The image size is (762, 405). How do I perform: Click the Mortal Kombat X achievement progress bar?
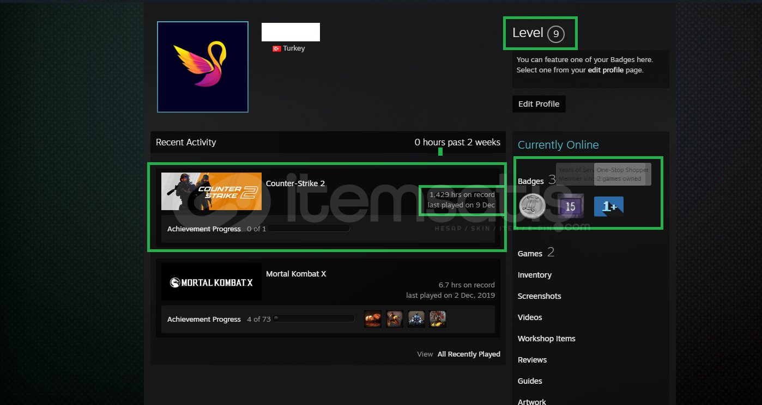314,319
